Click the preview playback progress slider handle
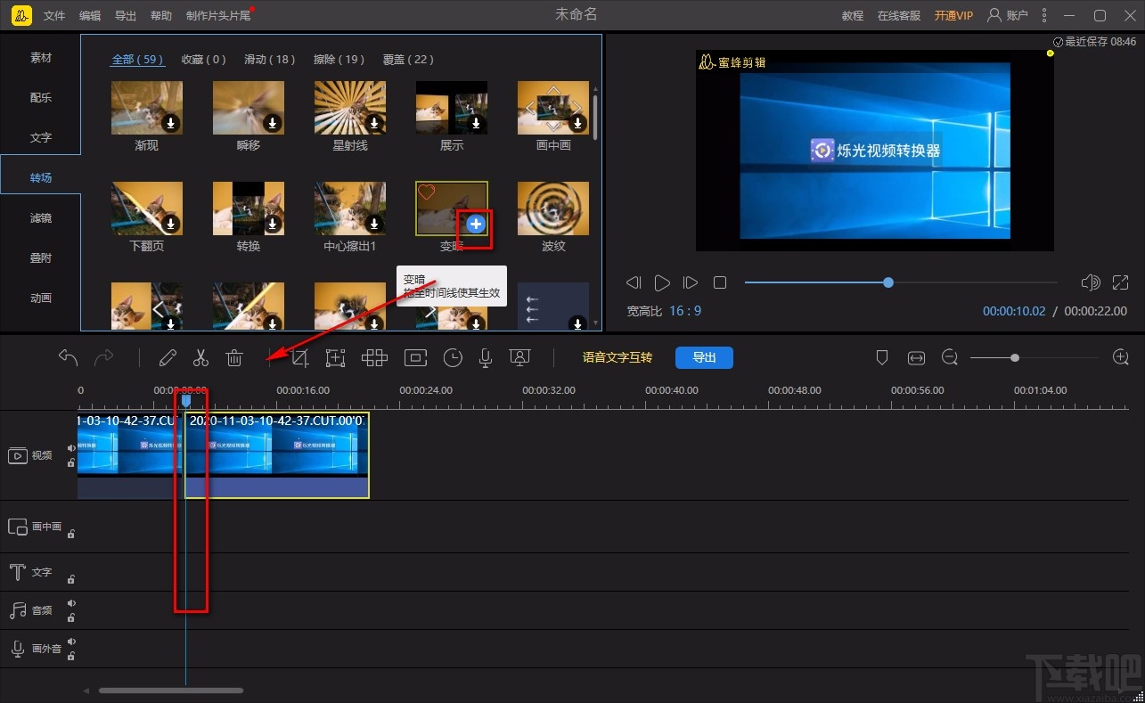Viewport: 1145px width, 703px height. click(888, 282)
